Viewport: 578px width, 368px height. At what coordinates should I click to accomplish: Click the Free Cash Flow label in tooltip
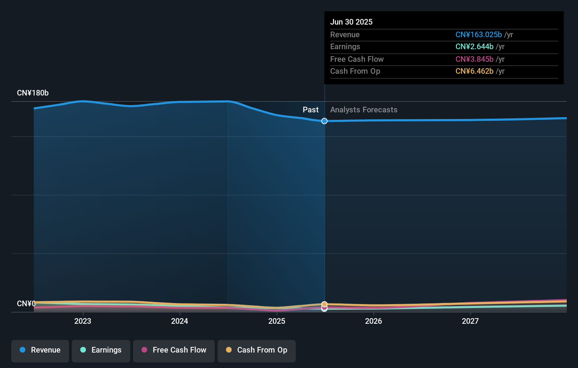[x=357, y=59]
